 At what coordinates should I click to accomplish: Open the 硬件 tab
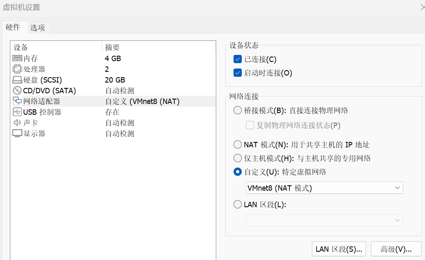coord(13,27)
